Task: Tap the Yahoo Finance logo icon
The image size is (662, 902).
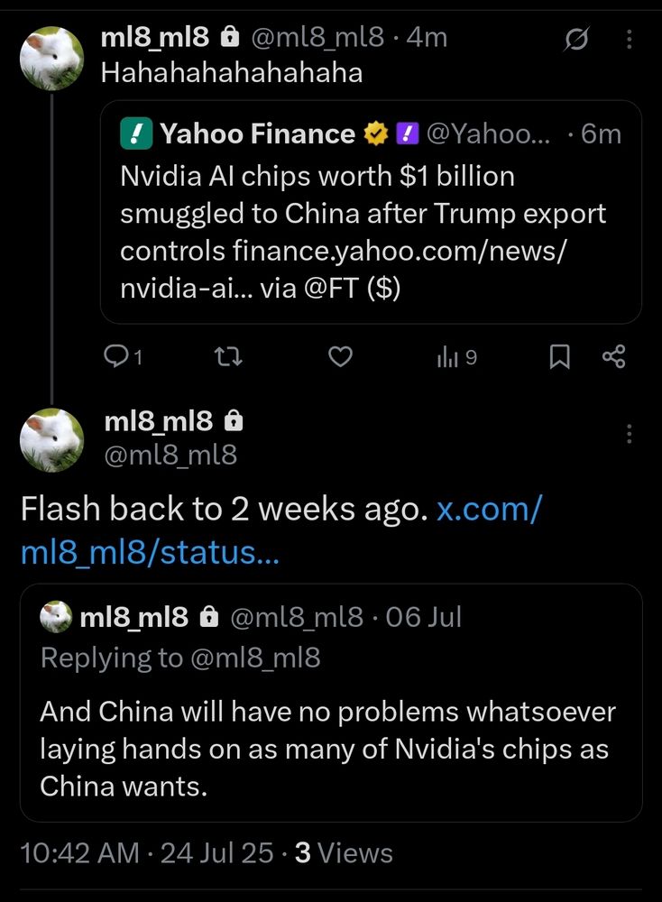Action: 136,133
